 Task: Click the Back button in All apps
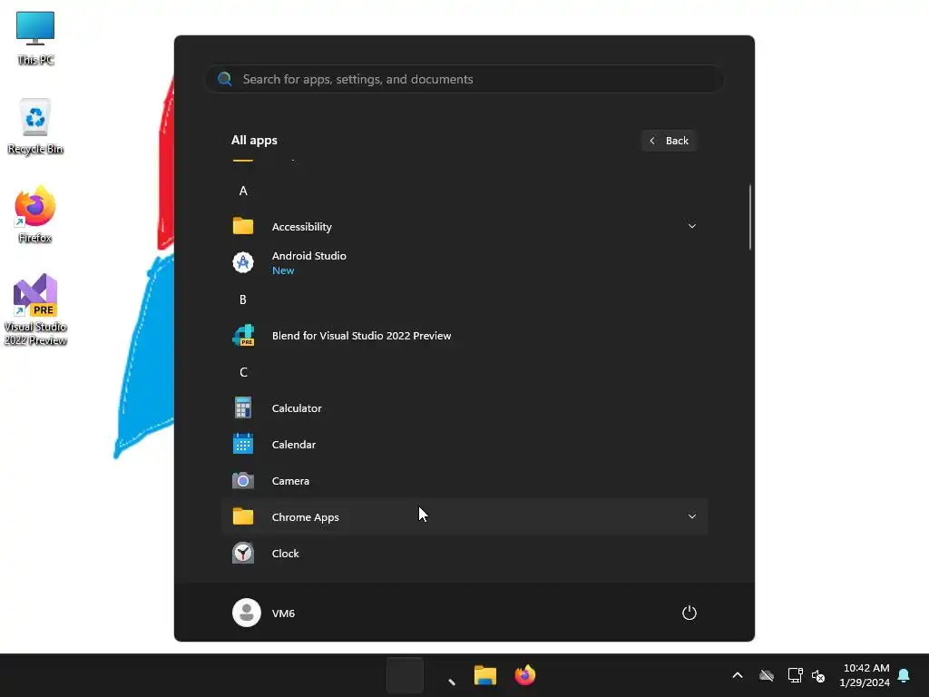pyautogui.click(x=669, y=141)
